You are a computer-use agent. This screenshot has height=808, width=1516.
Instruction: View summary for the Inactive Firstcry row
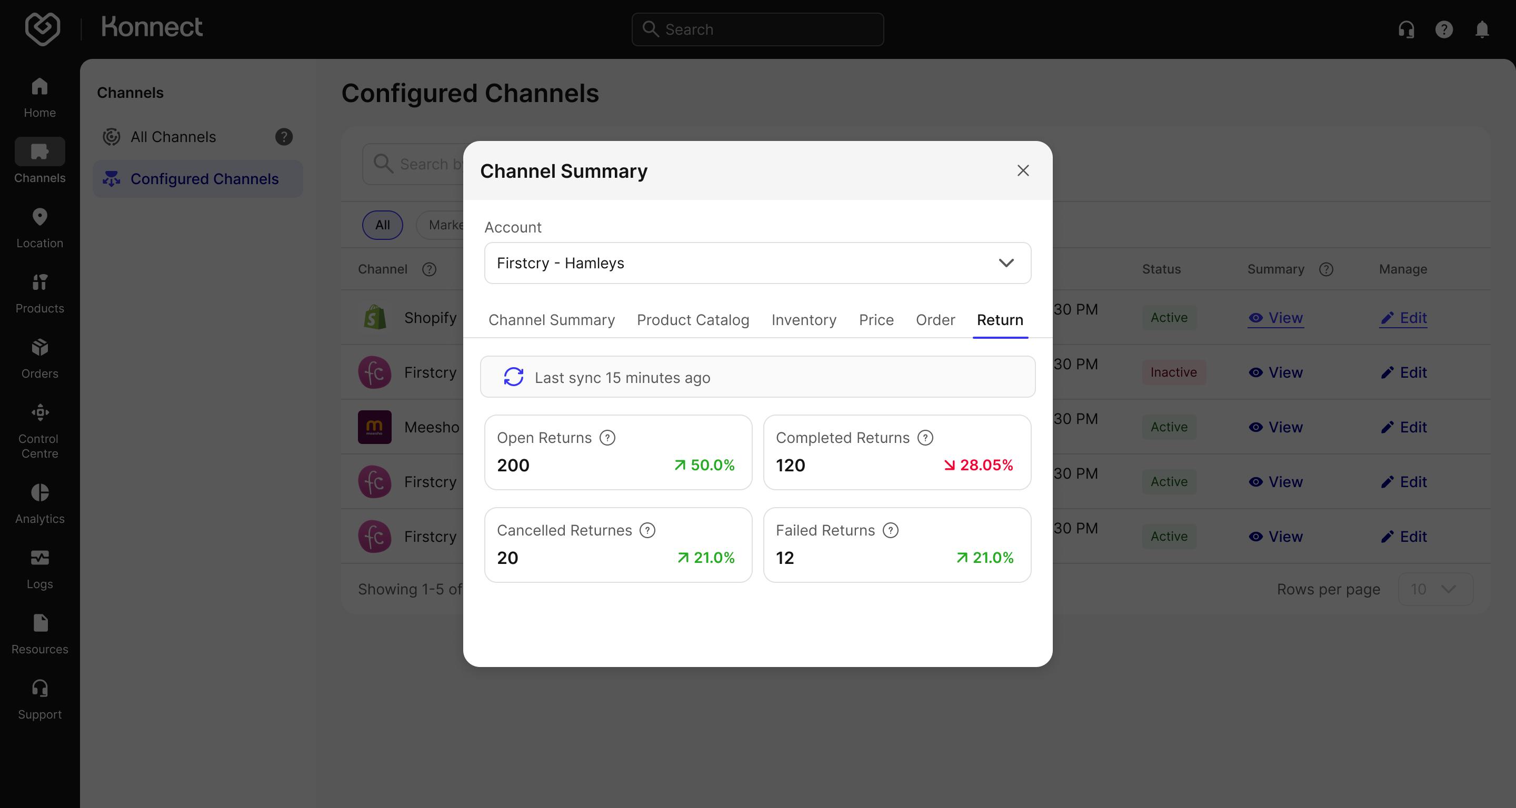[1275, 372]
